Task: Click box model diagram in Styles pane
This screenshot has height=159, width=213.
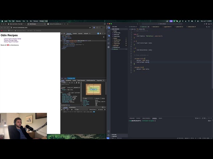Action: click(94, 89)
